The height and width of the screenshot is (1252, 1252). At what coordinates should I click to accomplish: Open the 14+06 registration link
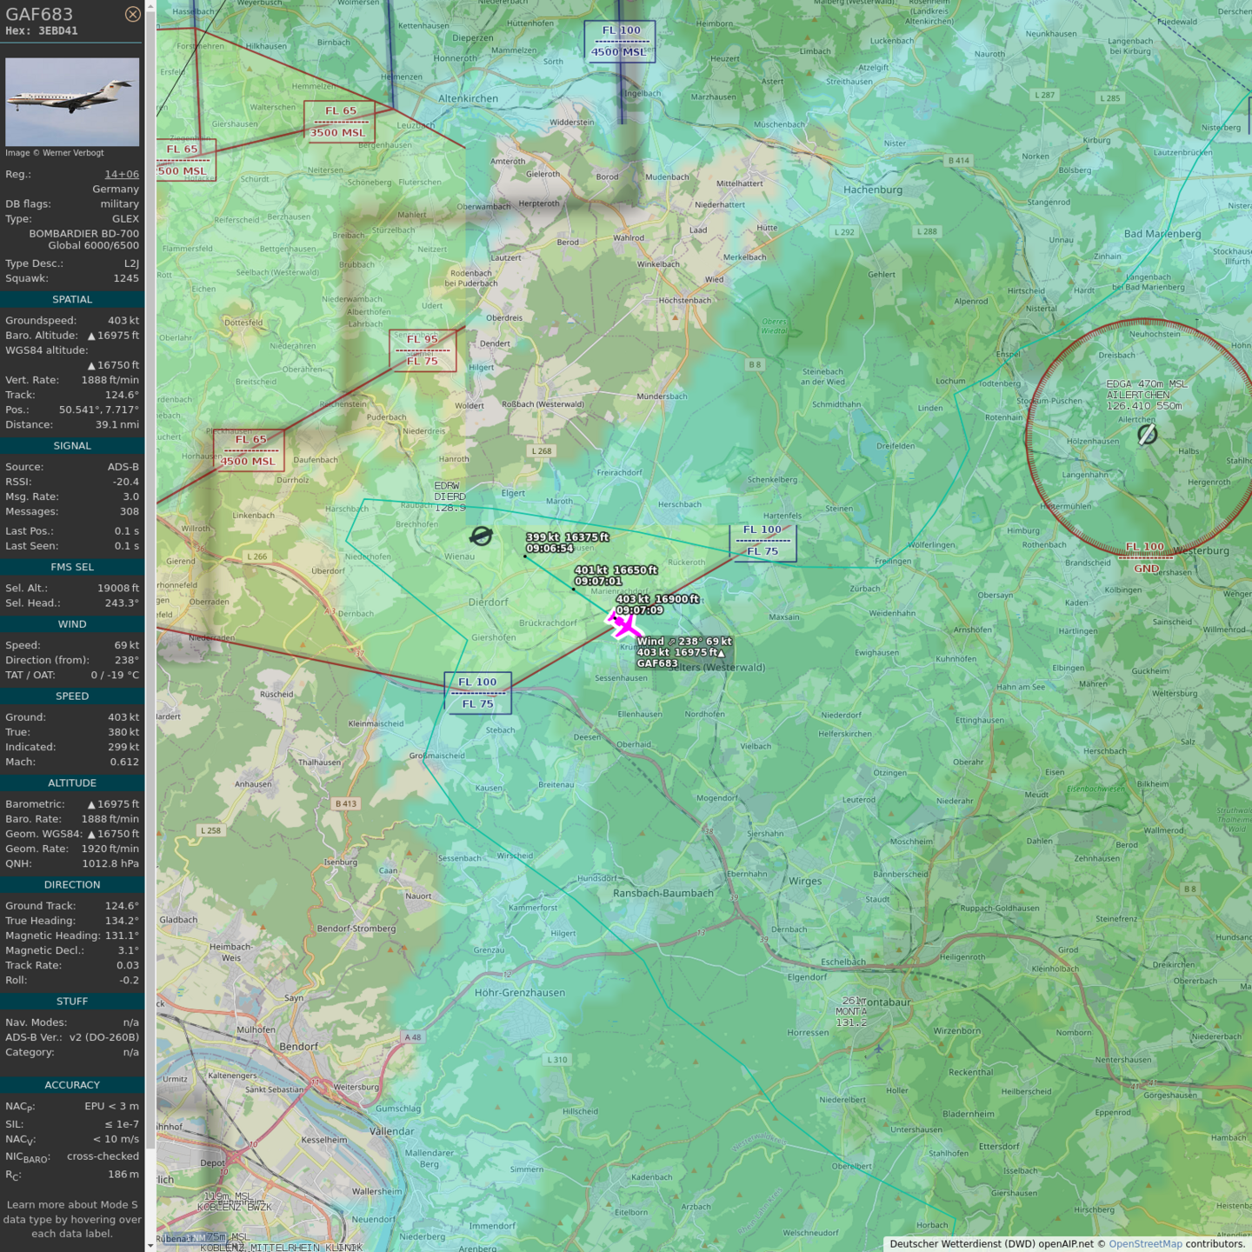[122, 174]
